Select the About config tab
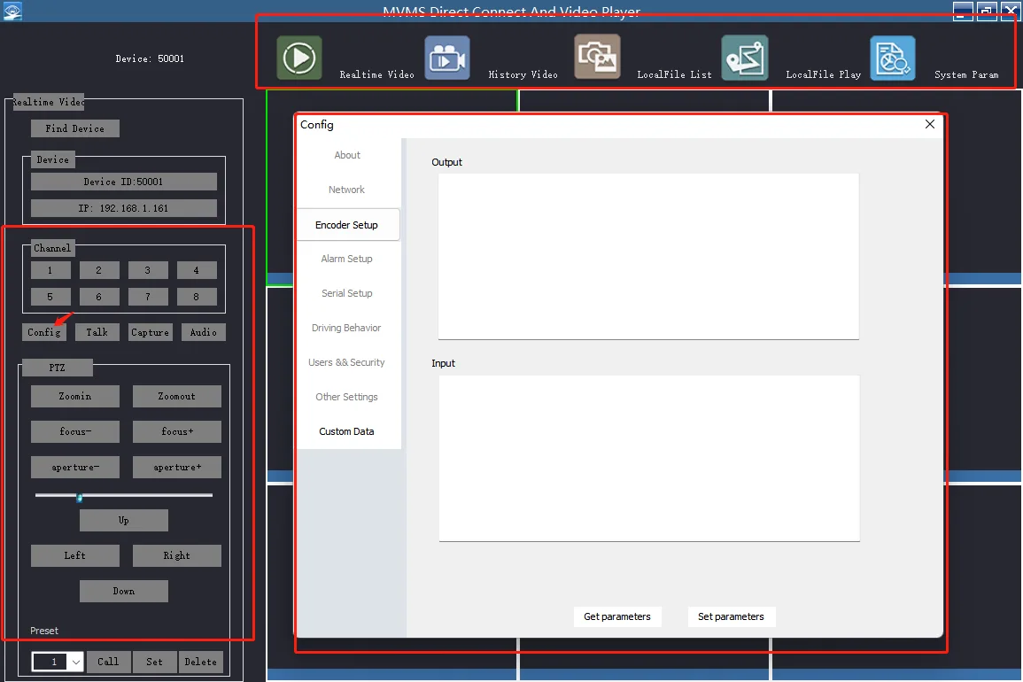This screenshot has height=682, width=1023. click(347, 155)
